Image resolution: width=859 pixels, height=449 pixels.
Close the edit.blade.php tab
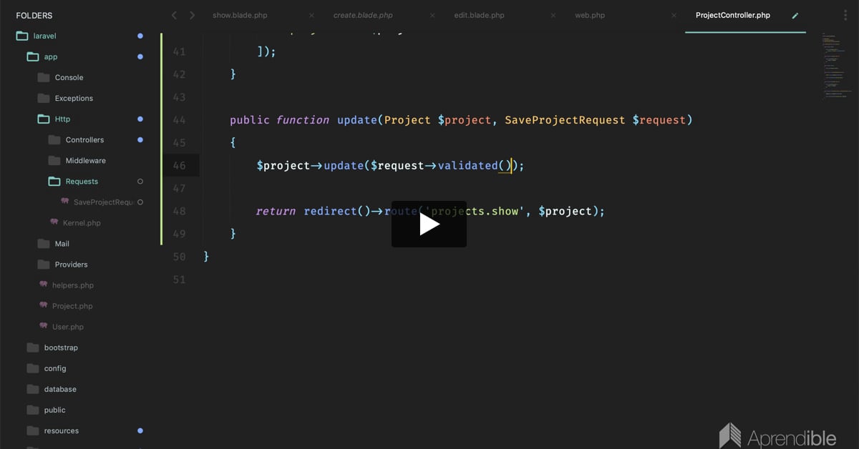[552, 15]
